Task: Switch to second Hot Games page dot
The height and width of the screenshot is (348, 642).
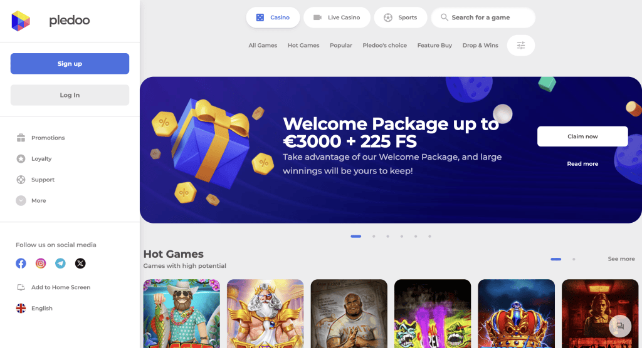Action: pos(574,259)
